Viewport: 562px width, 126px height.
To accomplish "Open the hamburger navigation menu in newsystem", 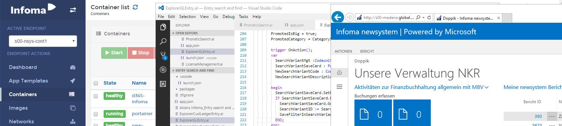I will tap(339, 87).
